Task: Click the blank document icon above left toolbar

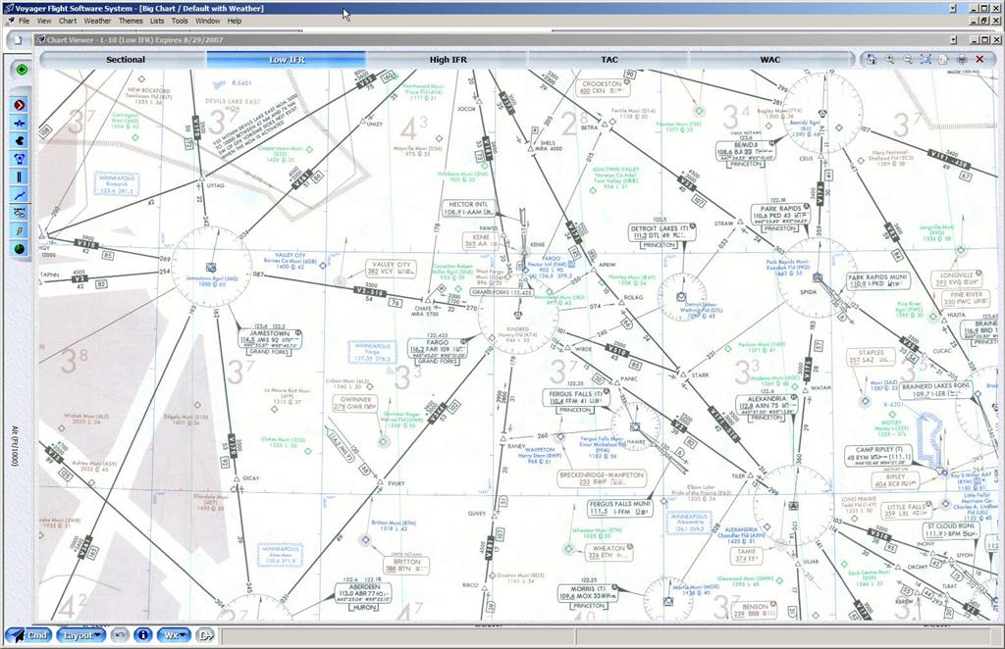Action: tap(18, 40)
